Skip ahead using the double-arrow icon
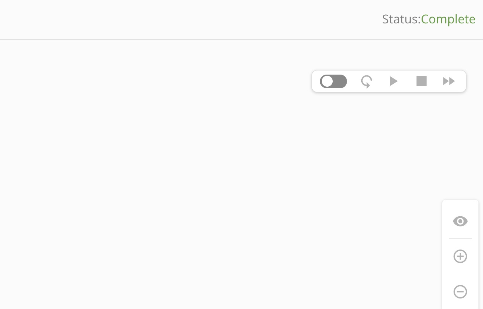 (448, 81)
